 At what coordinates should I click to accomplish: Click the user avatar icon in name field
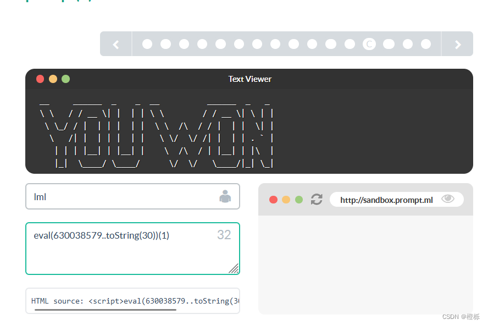pos(225,196)
